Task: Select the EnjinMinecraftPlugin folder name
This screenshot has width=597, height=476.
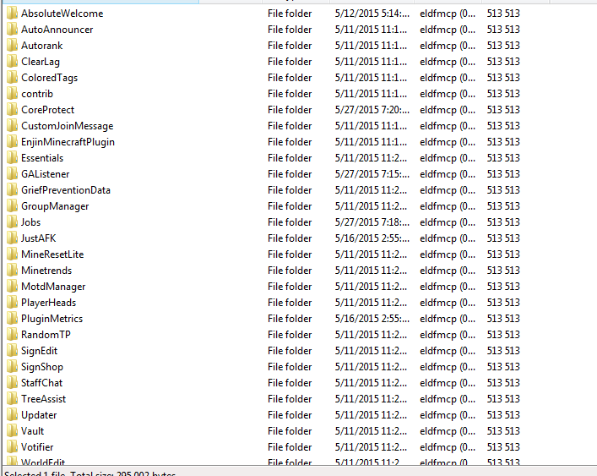Action: (68, 142)
